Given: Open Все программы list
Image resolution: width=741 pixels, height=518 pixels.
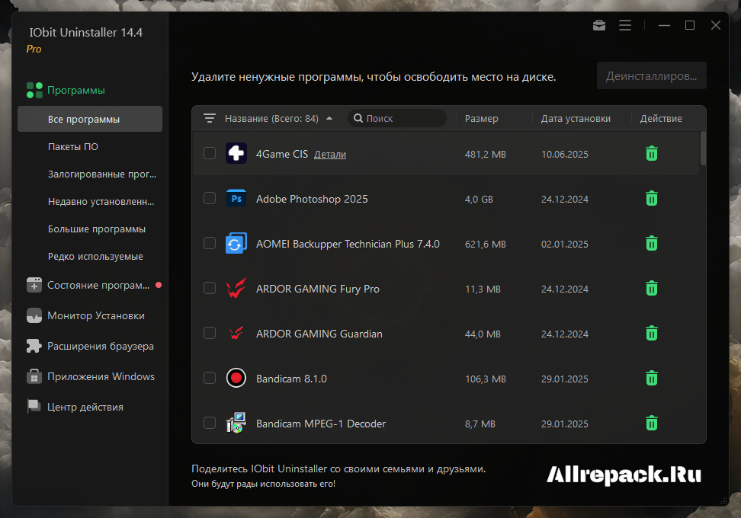Looking at the screenshot, I should point(90,119).
